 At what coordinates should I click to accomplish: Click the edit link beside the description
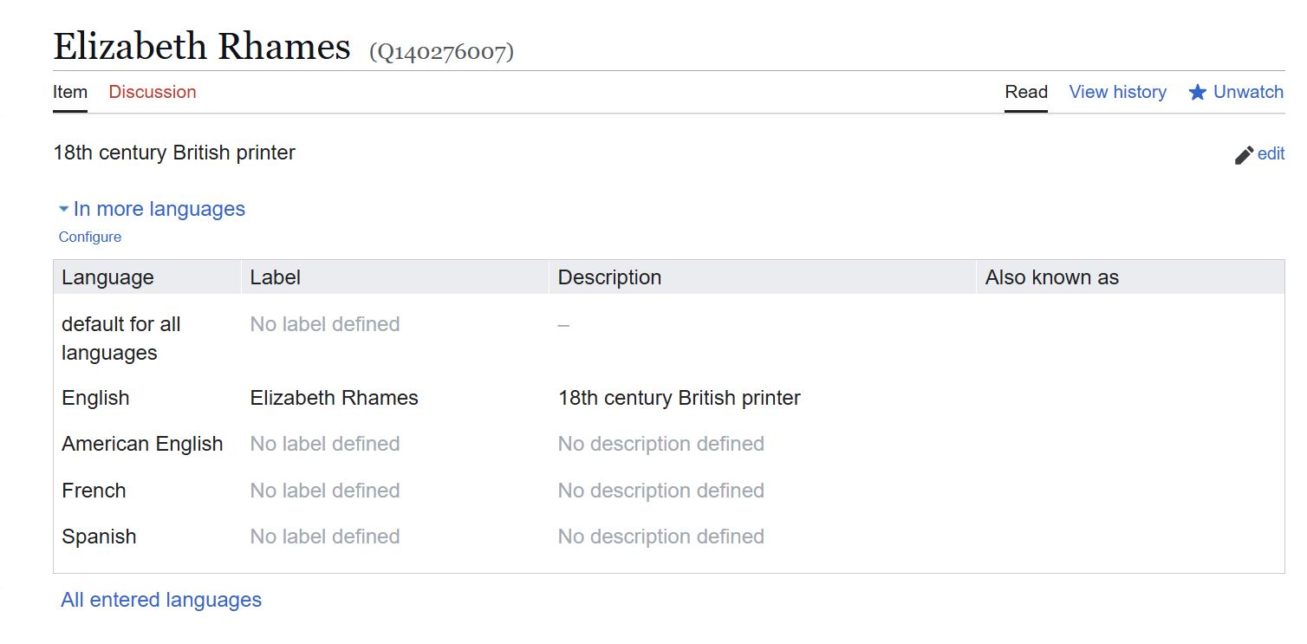(1271, 154)
